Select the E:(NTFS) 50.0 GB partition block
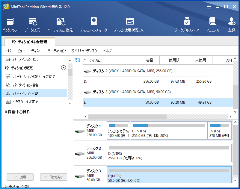 point(169,175)
